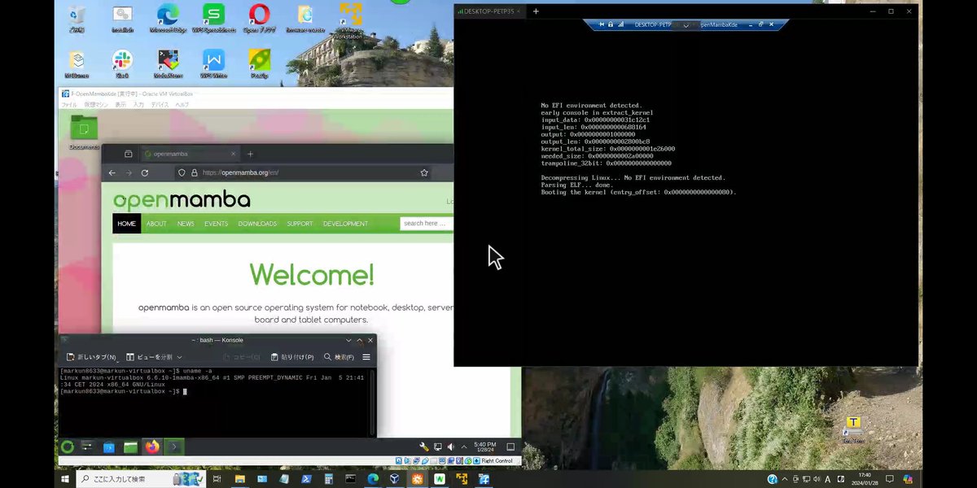This screenshot has width=977, height=488.
Task: Launch WPS Writer from the desktop
Action: [x=213, y=63]
